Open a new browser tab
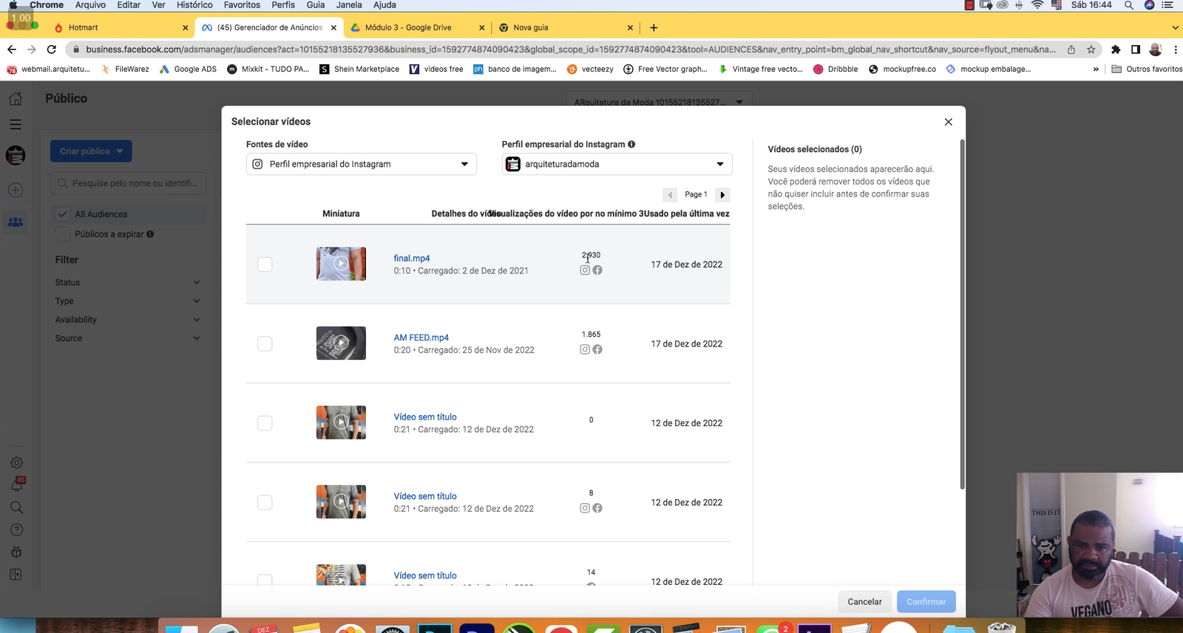Viewport: 1183px width, 633px height. pyautogui.click(x=654, y=28)
